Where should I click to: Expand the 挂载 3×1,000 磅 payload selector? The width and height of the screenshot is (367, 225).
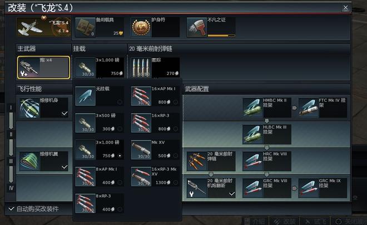tap(100, 67)
